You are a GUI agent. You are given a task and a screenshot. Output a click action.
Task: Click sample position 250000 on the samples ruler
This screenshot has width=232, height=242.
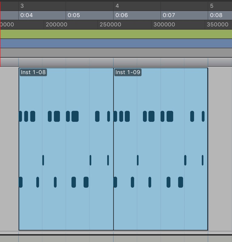(x=110, y=25)
